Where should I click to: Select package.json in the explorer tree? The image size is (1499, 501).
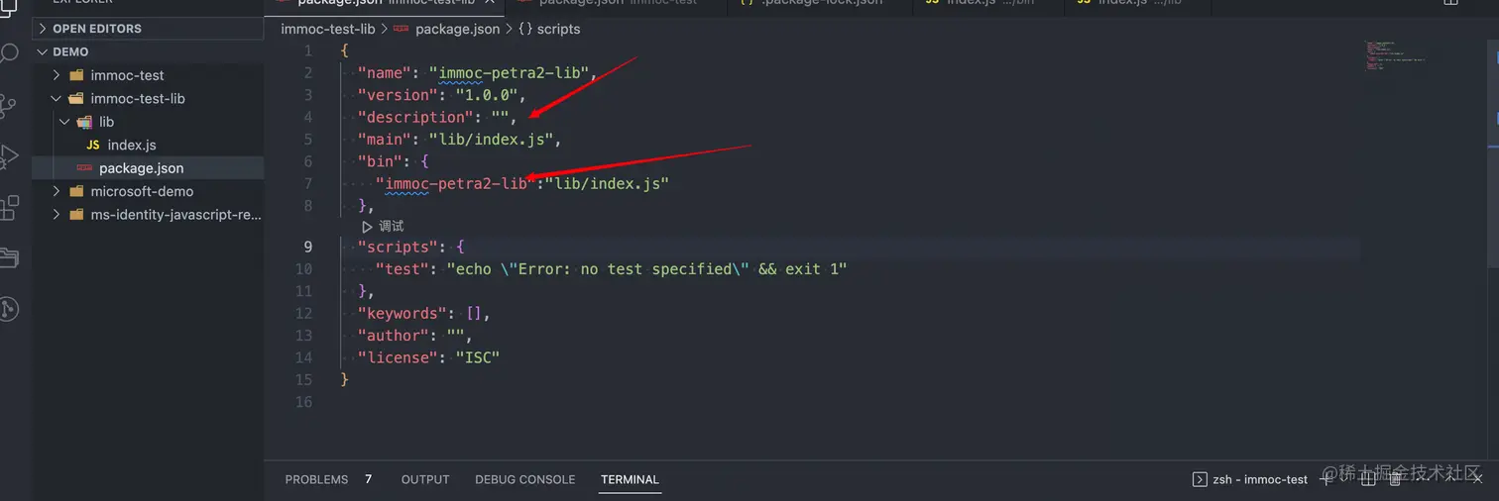coord(148,168)
